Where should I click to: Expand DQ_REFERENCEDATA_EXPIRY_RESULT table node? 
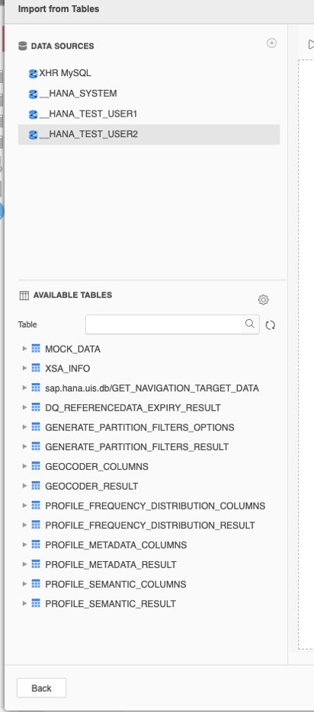point(24,407)
